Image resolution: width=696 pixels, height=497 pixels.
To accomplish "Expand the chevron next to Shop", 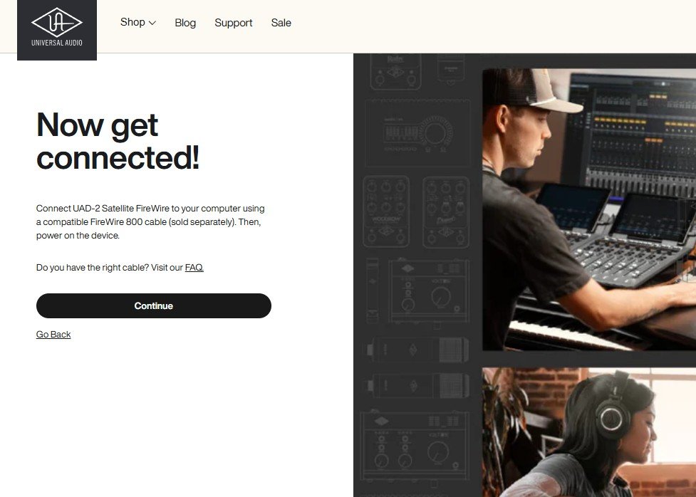I will coord(152,23).
